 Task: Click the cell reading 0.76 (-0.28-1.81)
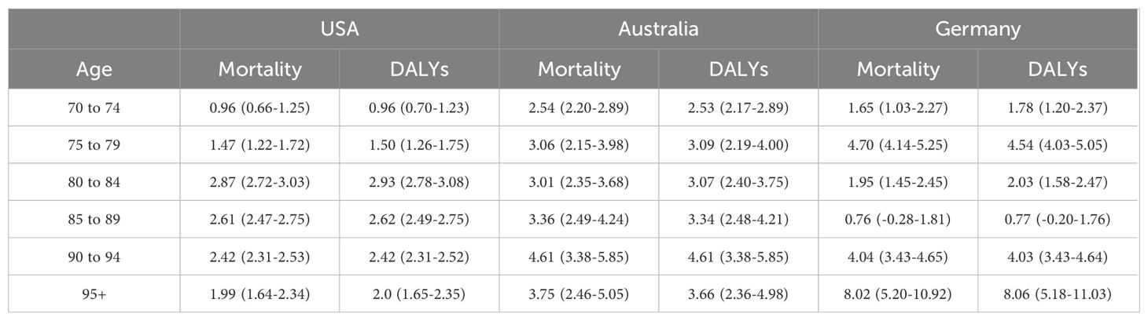(898, 220)
